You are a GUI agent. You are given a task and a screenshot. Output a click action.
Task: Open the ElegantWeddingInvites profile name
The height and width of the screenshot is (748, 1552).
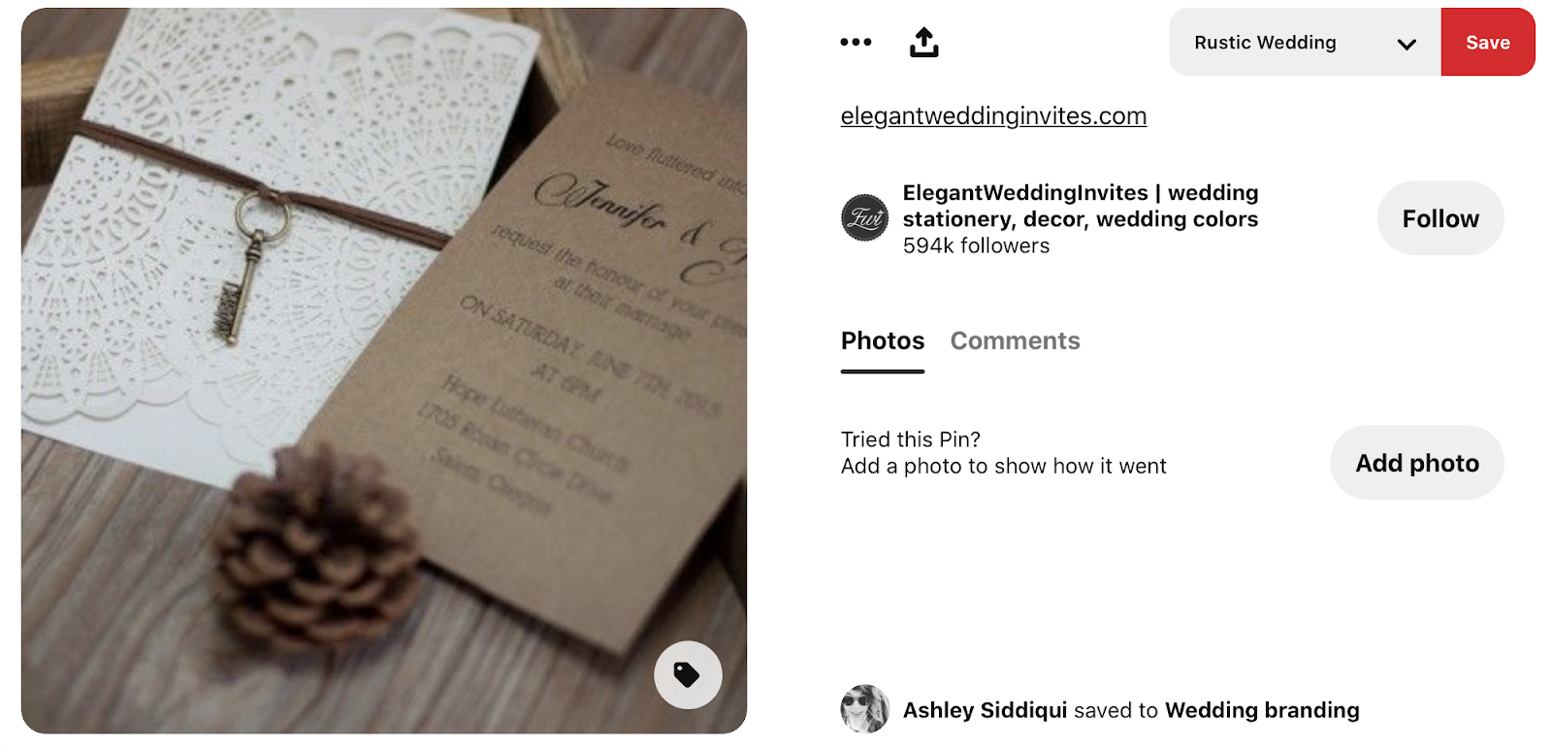point(1081,206)
